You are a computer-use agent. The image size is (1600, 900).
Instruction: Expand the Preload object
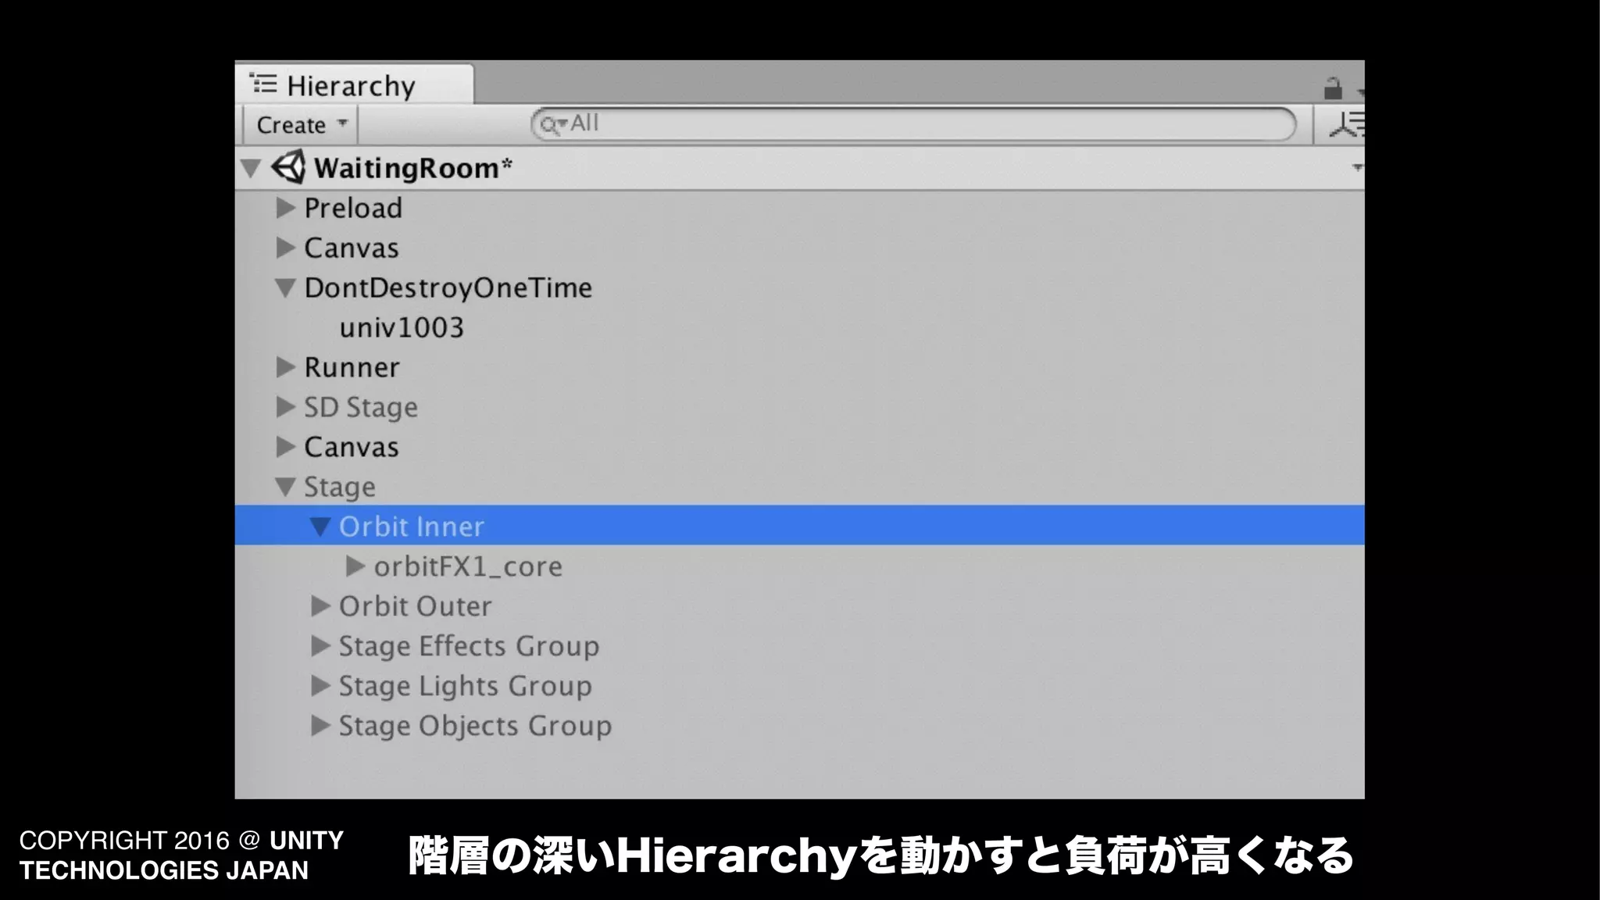click(x=285, y=208)
